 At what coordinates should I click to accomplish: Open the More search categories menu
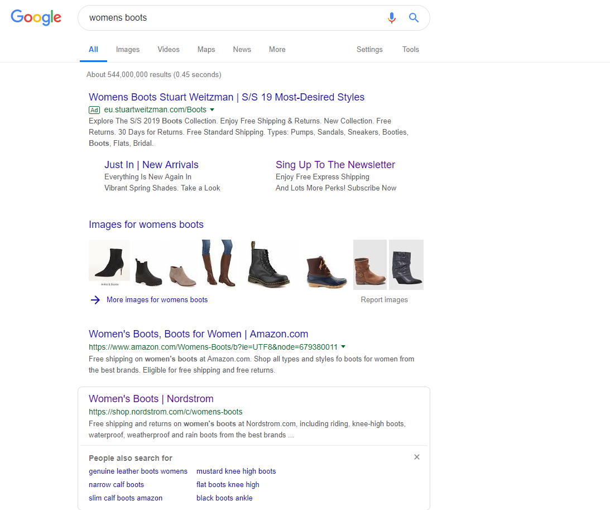pos(277,50)
